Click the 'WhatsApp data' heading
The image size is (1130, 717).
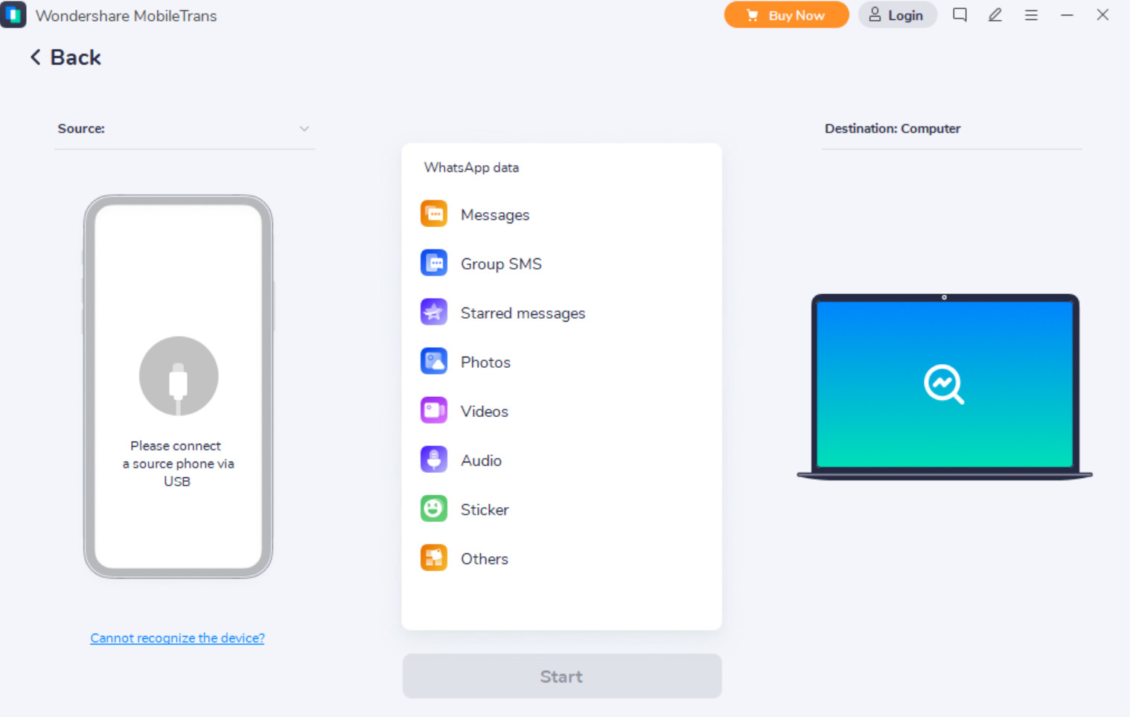click(x=471, y=168)
